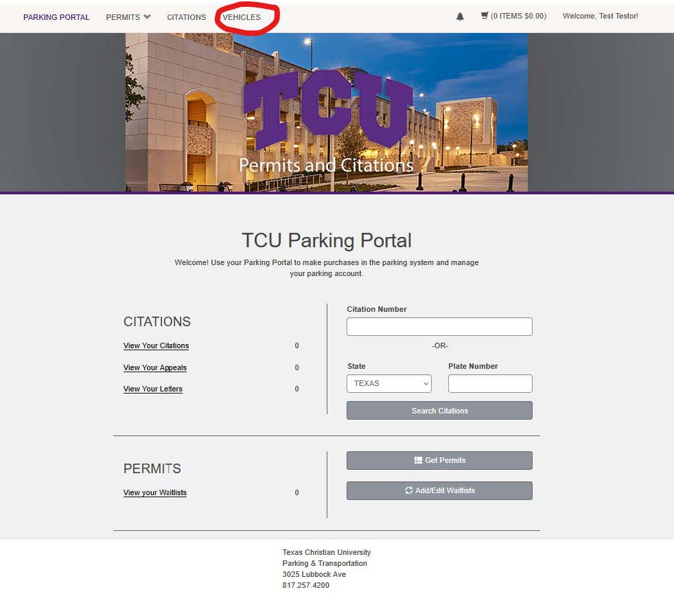
Task: Open the Vehicles menu item
Action: (242, 17)
